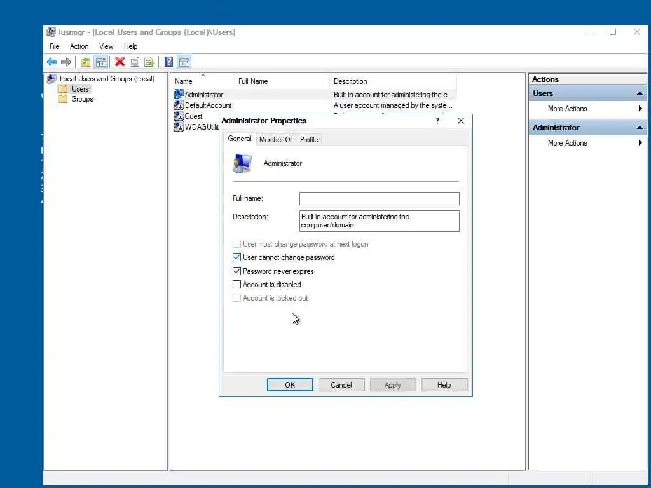Switch to the General tab
The image size is (651, 488).
coord(240,139)
